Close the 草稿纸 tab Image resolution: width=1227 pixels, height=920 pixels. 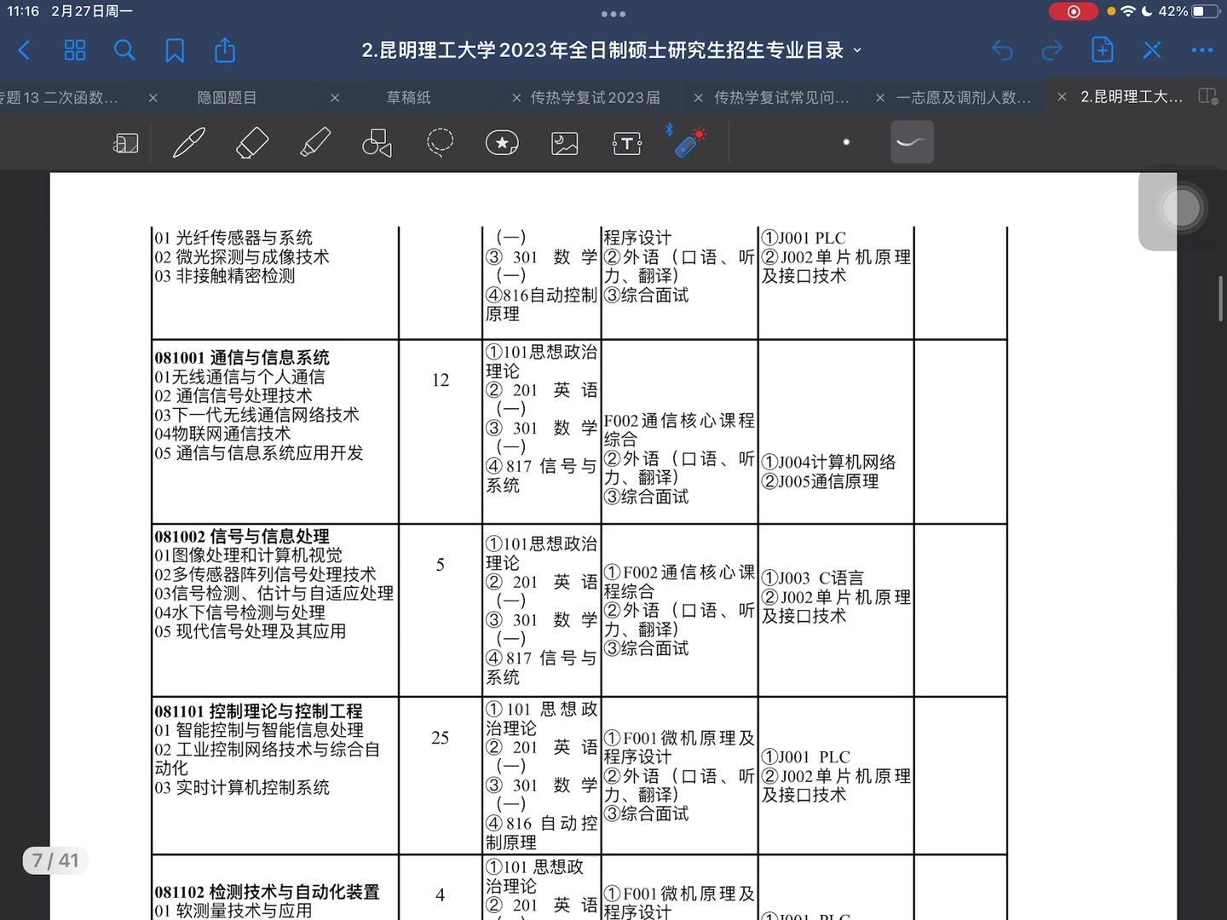(335, 98)
